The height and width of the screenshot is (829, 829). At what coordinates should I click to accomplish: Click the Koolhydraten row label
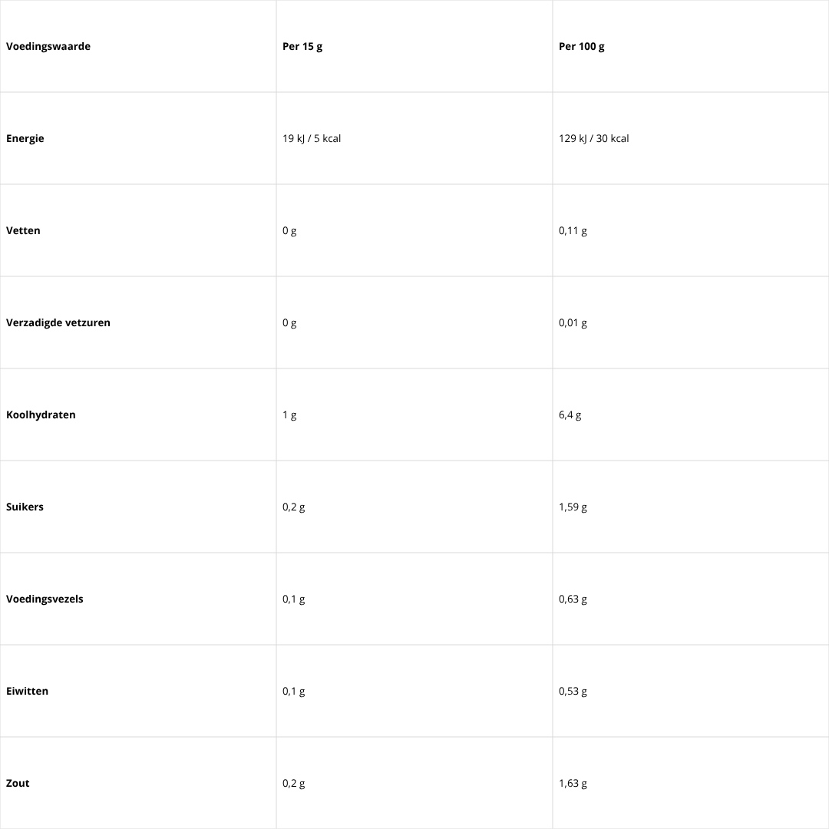[41, 415]
